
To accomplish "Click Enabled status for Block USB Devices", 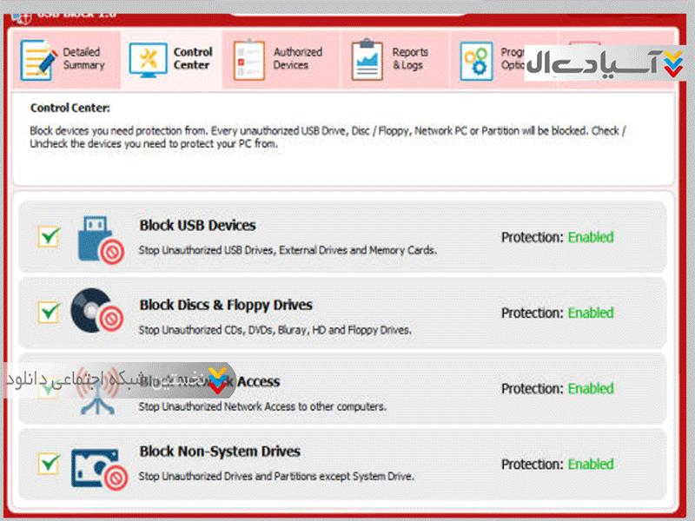I will tap(591, 237).
